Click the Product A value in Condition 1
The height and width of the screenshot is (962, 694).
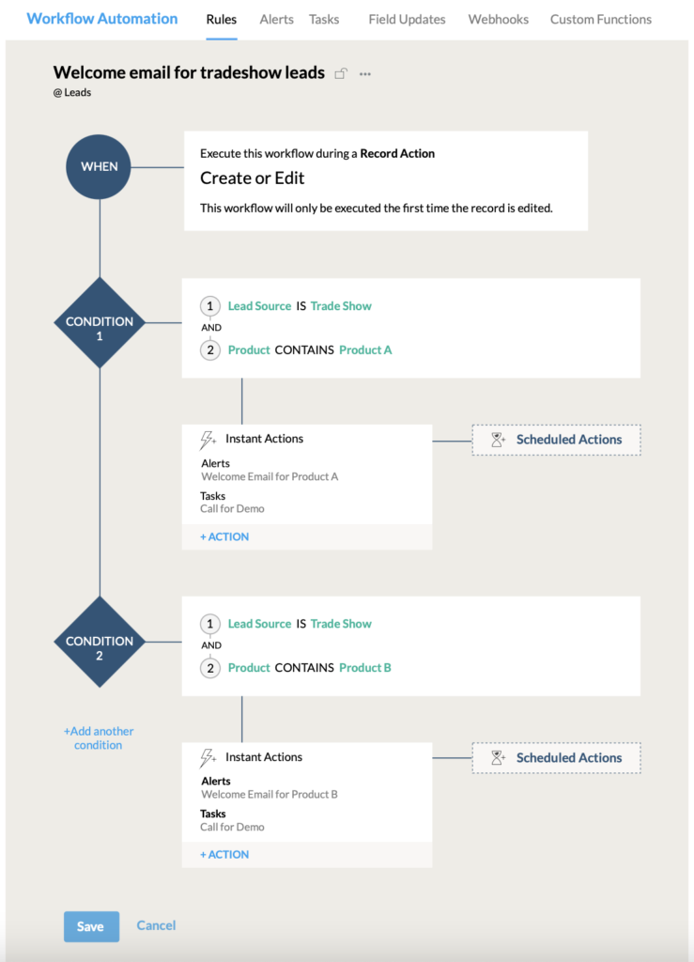click(365, 349)
